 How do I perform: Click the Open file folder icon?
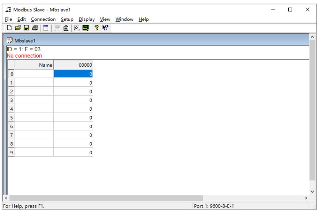18,28
